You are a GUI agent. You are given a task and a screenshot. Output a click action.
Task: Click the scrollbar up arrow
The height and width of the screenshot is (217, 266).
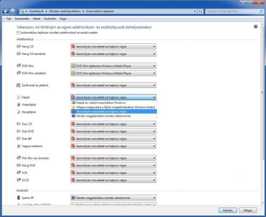(x=262, y=24)
